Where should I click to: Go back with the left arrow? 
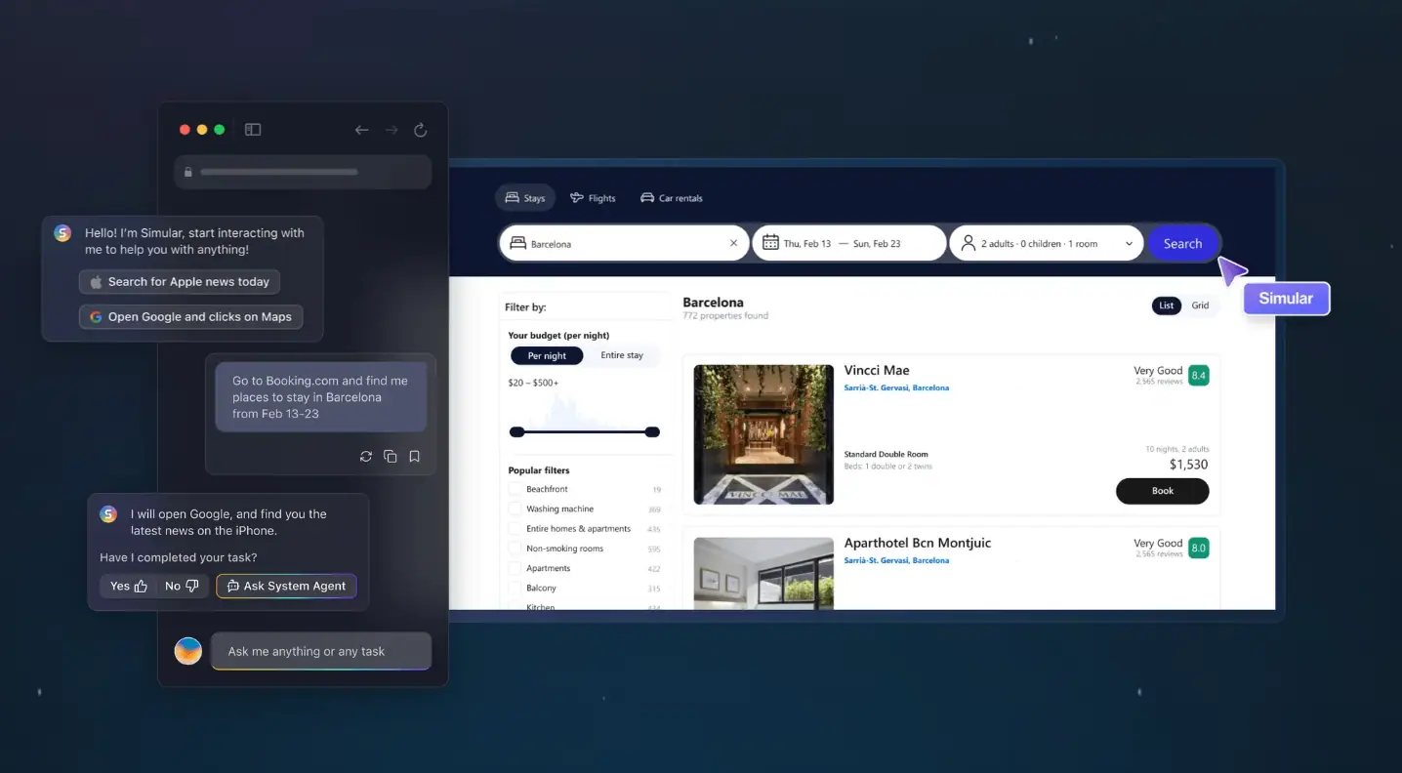361,130
